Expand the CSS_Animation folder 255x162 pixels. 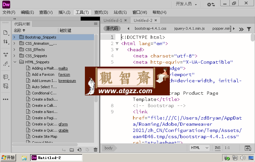pos(14,43)
